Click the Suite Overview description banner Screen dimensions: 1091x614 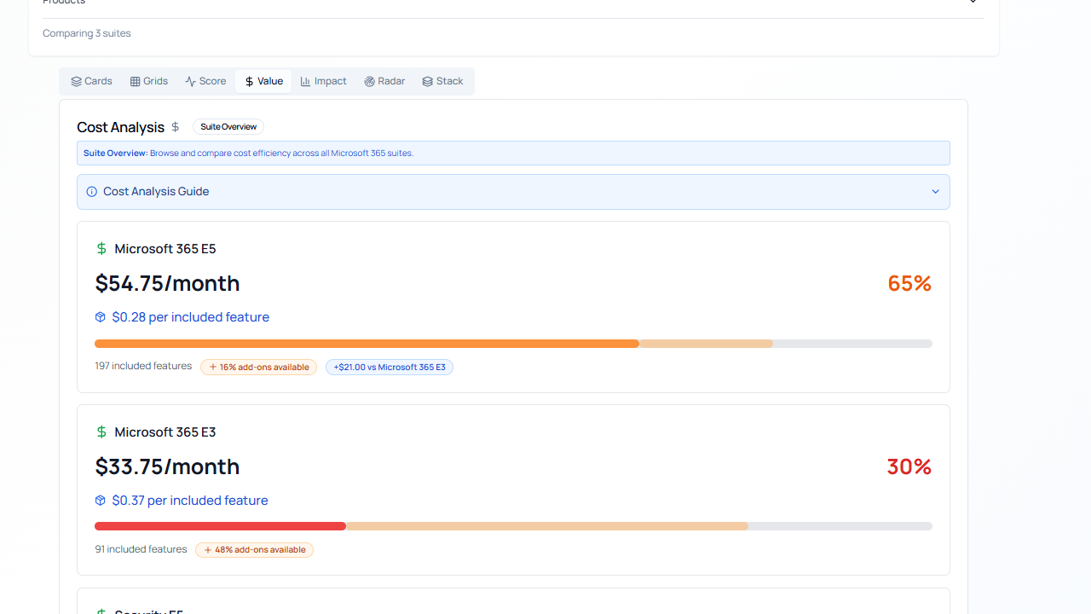513,153
